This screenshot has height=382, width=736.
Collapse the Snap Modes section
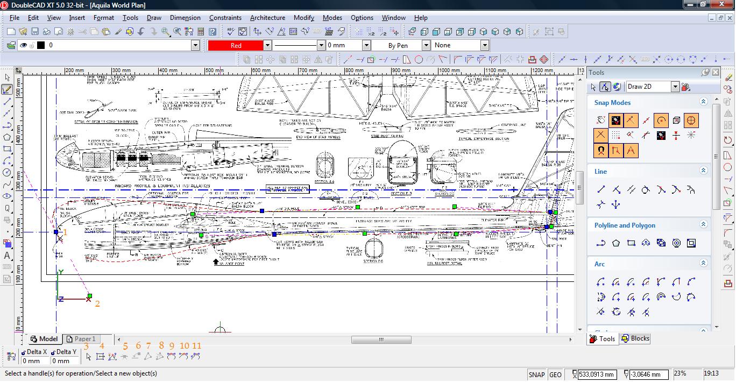pos(703,102)
